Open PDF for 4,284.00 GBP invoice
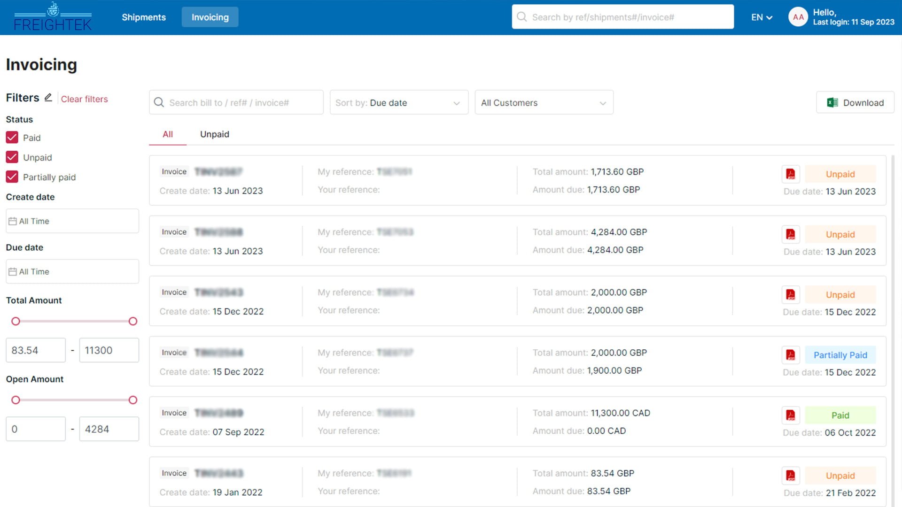The width and height of the screenshot is (902, 507). (x=791, y=234)
